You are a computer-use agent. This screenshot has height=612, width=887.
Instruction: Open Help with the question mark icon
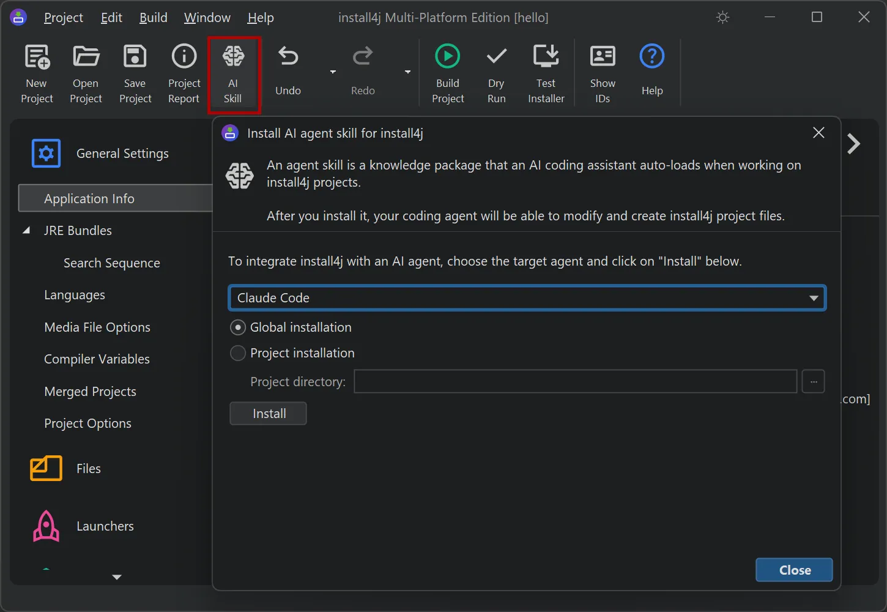652,56
